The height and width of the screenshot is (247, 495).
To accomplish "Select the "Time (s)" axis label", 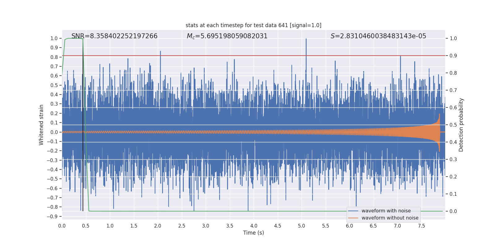I will pyautogui.click(x=253, y=233).
